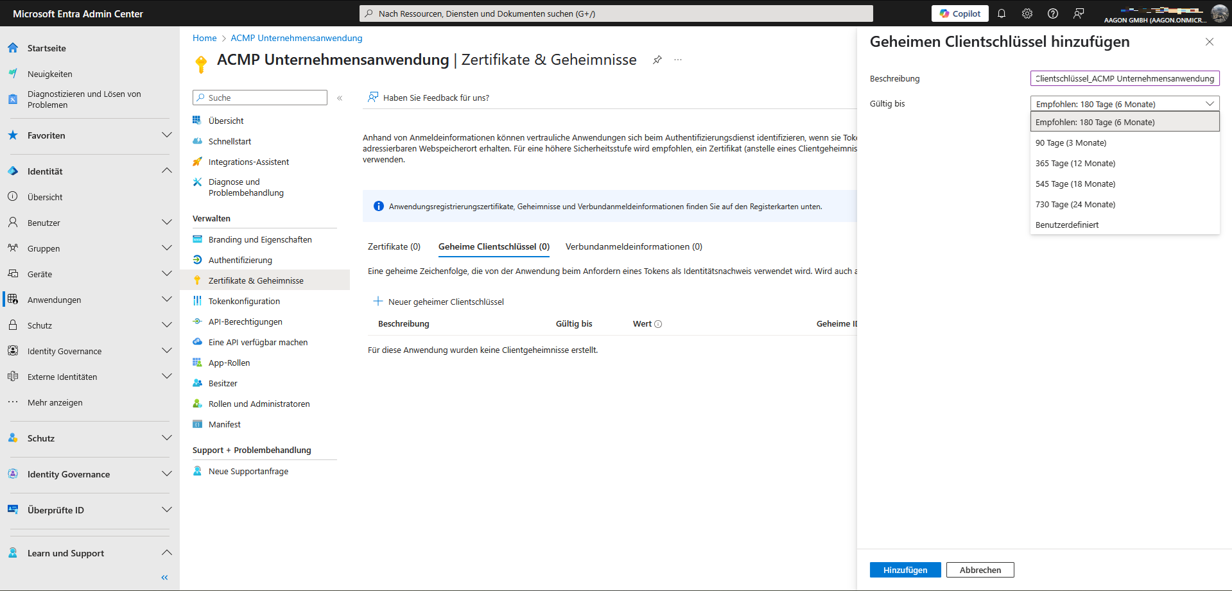The width and height of the screenshot is (1232, 591).
Task: Open settings gear in header
Action: point(1027,13)
